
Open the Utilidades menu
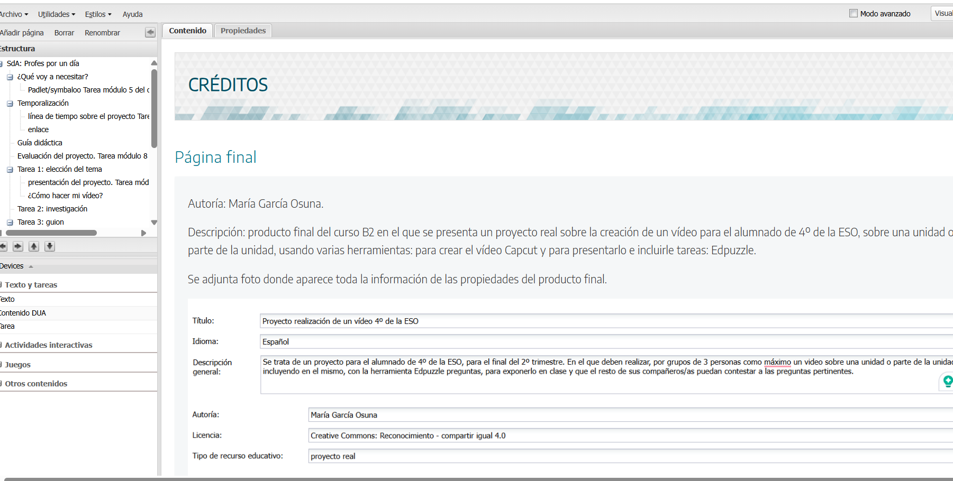click(x=56, y=14)
